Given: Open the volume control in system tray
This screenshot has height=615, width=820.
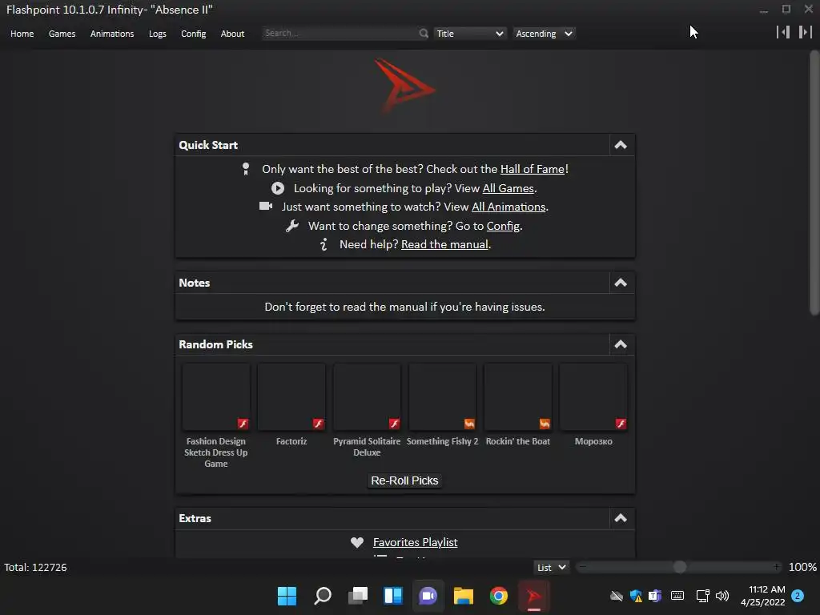Looking at the screenshot, I should 722,596.
